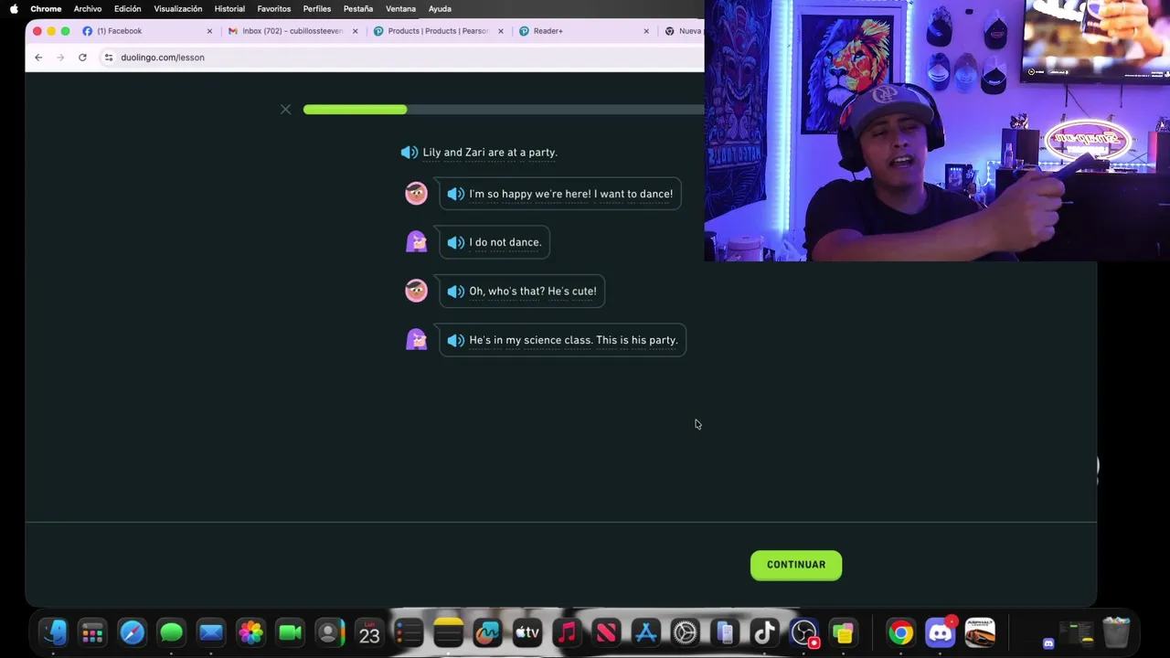
Task: Open Google Chrome from the dock
Action: pyautogui.click(x=900, y=632)
